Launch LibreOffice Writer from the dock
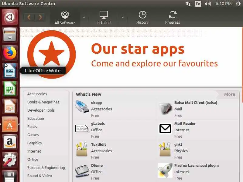This screenshot has width=243, height=182. point(10,71)
